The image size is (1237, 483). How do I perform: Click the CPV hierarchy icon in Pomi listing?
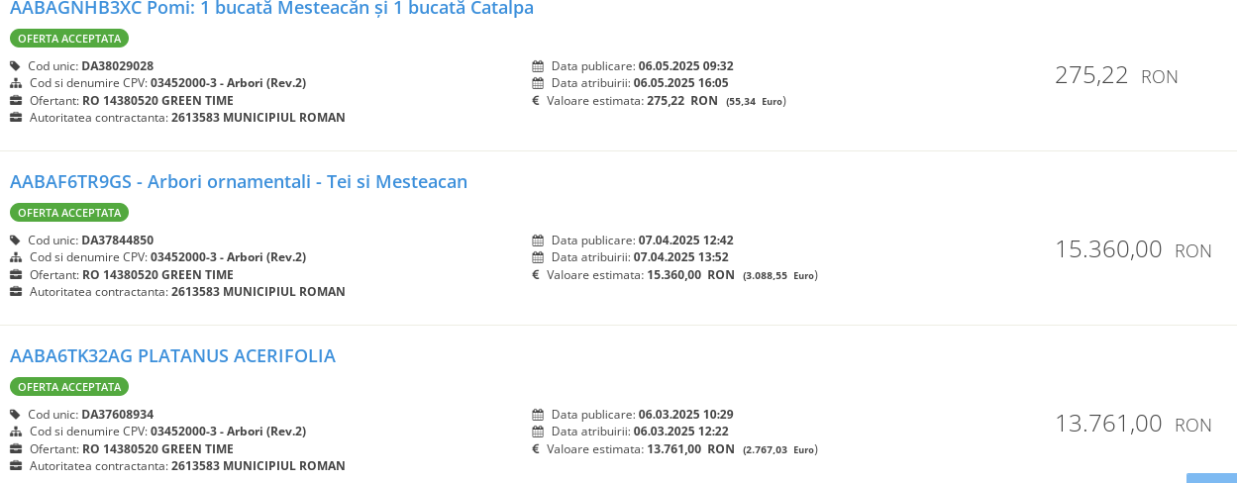tap(16, 83)
